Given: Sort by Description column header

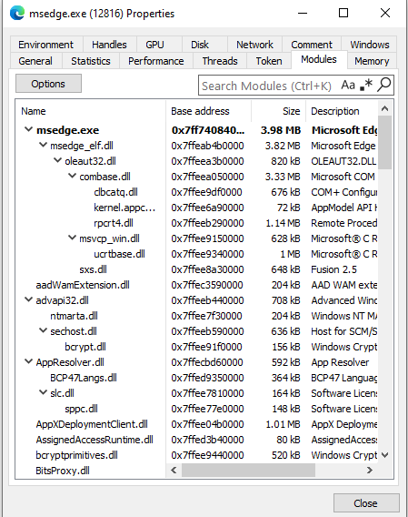Looking at the screenshot, I should tap(342, 111).
